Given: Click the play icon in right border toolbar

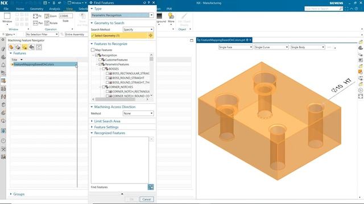Looking at the screenshot, I should tap(361, 90).
